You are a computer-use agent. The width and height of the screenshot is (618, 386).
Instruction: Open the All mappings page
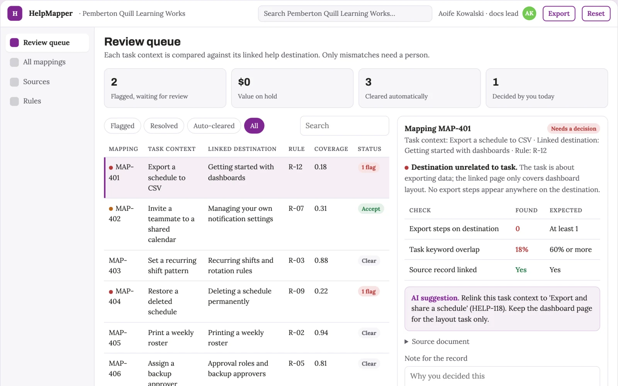pyautogui.click(x=47, y=62)
